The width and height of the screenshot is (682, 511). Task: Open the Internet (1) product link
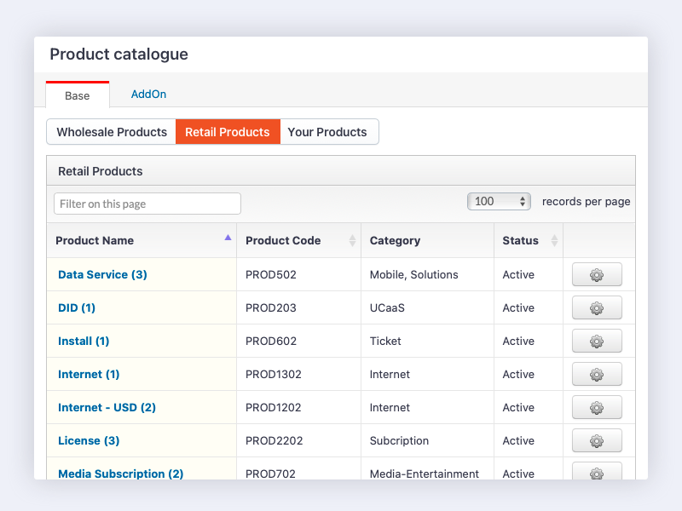coord(89,374)
